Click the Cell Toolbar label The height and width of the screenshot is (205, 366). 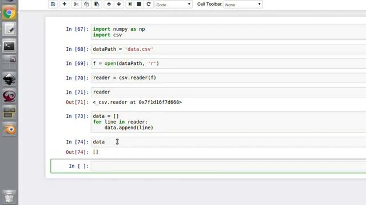[210, 4]
